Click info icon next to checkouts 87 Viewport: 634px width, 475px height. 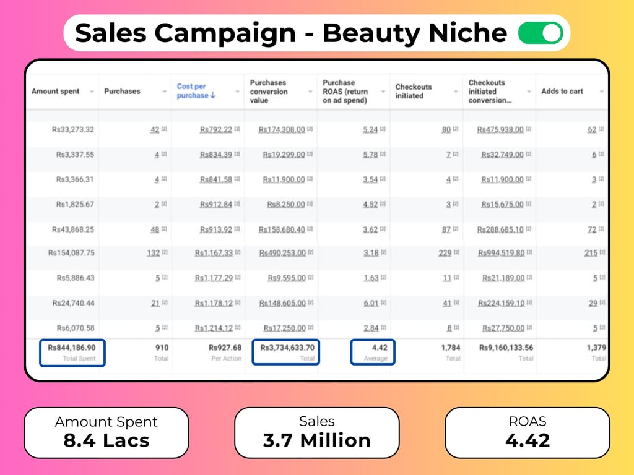point(456,229)
